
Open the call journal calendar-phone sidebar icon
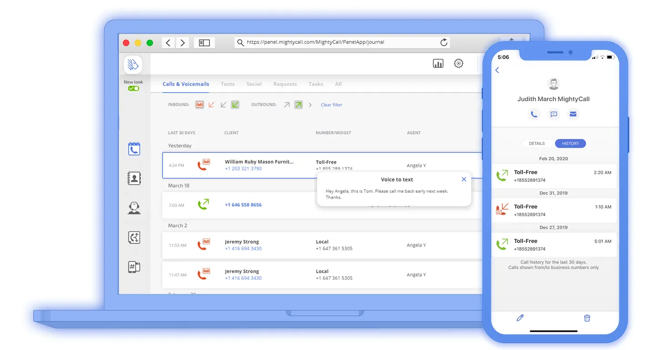134,149
